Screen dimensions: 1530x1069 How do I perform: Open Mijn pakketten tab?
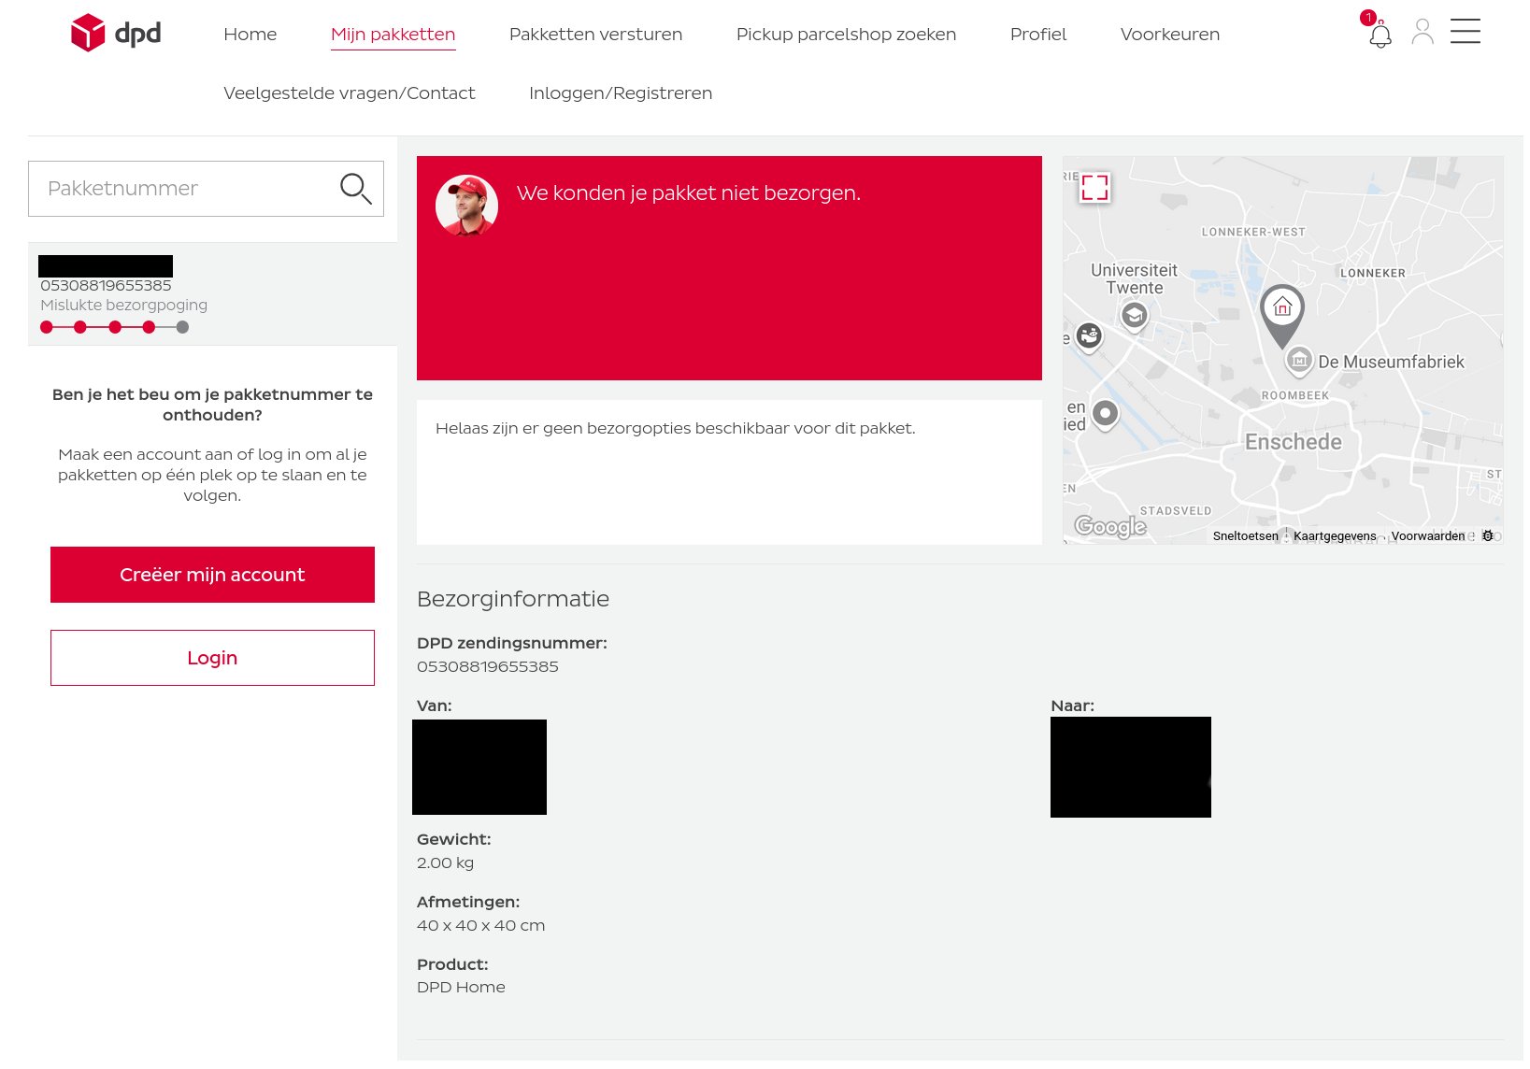pos(393,36)
